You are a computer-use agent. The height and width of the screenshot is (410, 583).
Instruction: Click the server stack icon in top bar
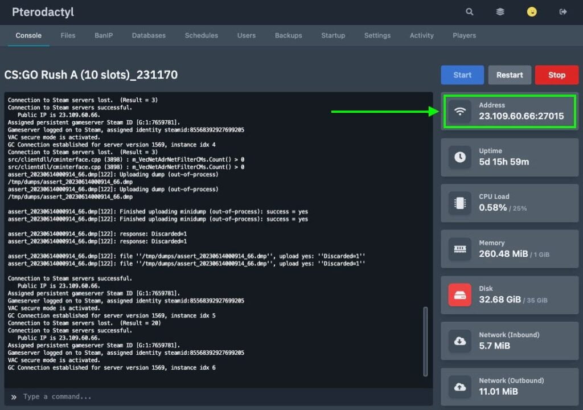click(x=500, y=11)
